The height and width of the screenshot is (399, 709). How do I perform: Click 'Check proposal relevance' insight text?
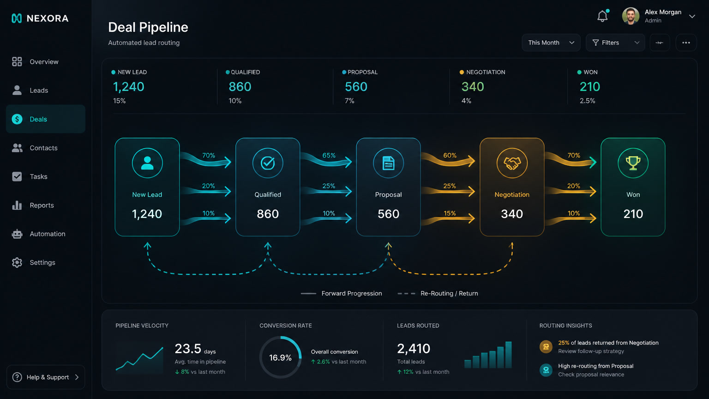pos(591,375)
